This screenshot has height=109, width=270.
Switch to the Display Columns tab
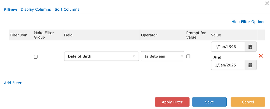tap(36, 9)
